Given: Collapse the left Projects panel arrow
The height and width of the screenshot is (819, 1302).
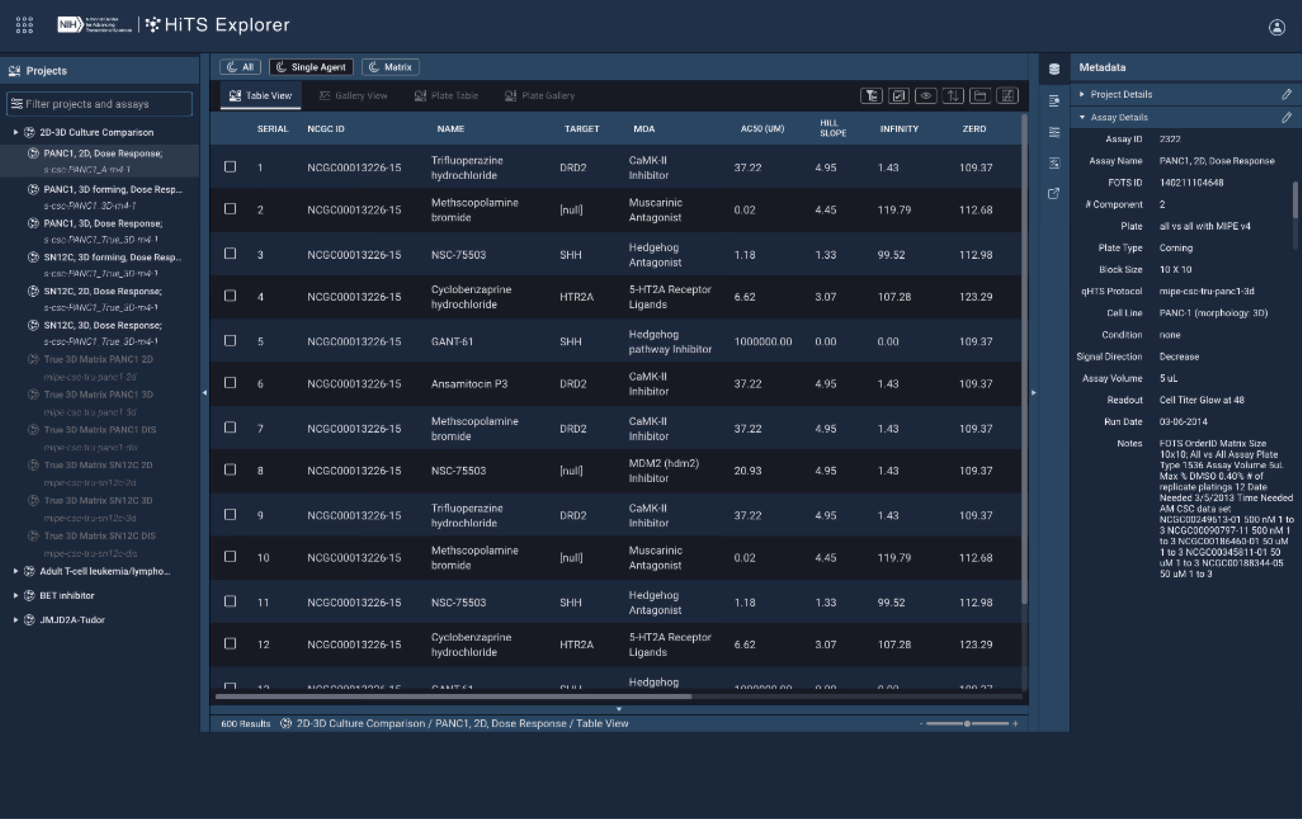Looking at the screenshot, I should 204,393.
